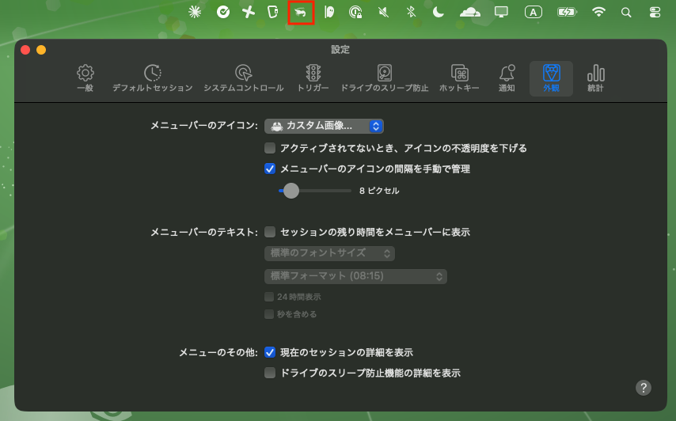Open the 統計 tab
The width and height of the screenshot is (676, 421).
(595, 78)
